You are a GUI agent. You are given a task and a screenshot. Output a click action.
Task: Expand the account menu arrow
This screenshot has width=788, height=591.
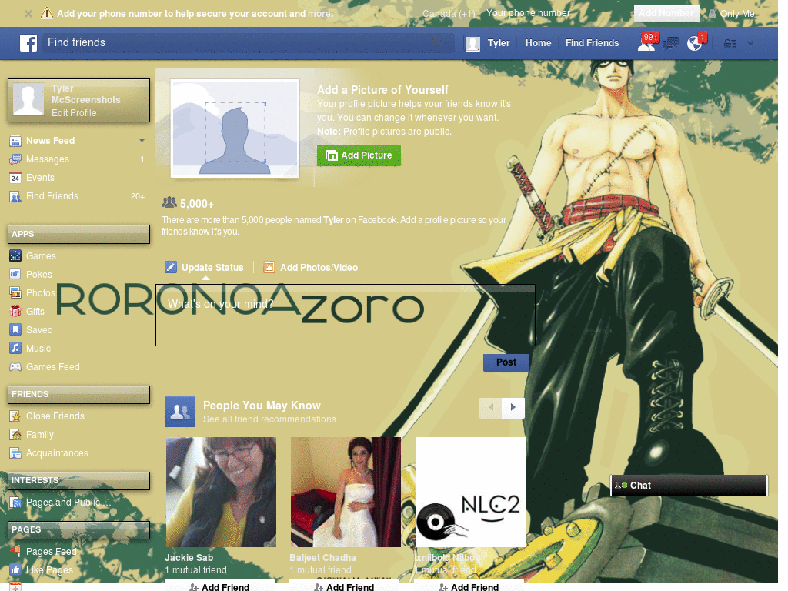pyautogui.click(x=750, y=43)
